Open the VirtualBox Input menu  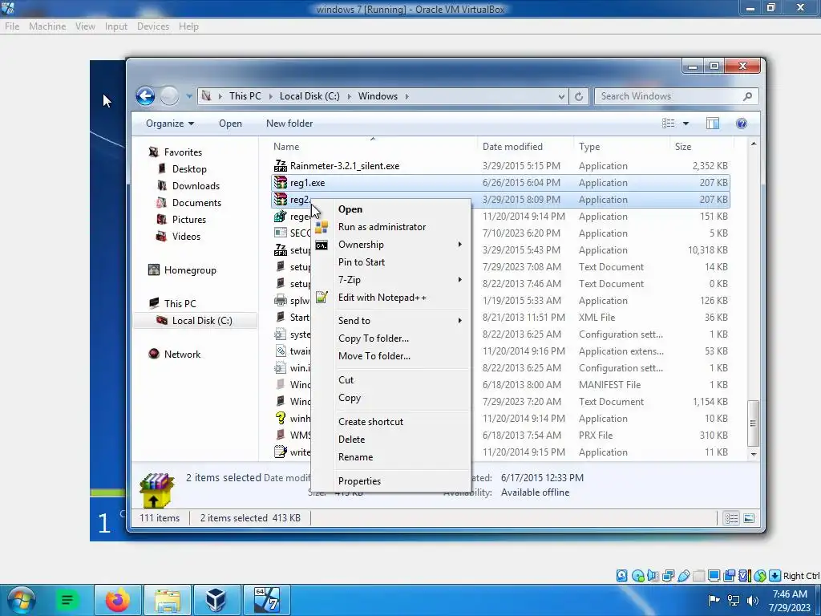115,26
